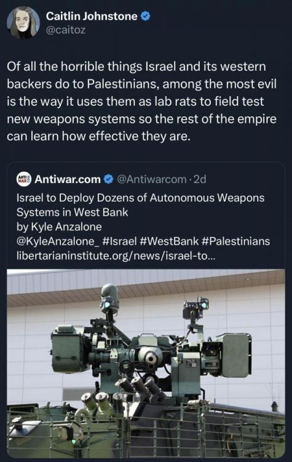Click the Antiwar.com logo avatar

coord(24,179)
